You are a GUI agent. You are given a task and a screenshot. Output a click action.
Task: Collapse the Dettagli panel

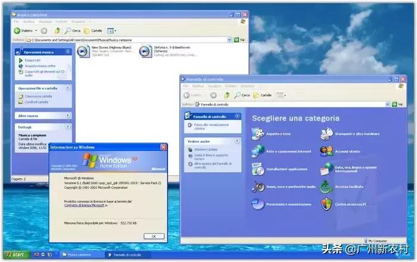tap(68, 127)
